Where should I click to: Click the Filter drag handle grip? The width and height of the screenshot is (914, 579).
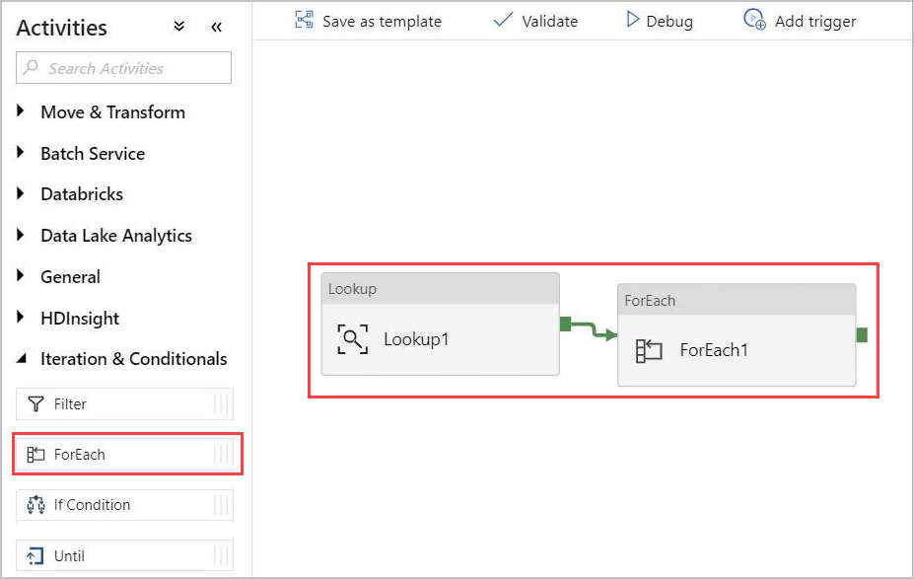[221, 403]
